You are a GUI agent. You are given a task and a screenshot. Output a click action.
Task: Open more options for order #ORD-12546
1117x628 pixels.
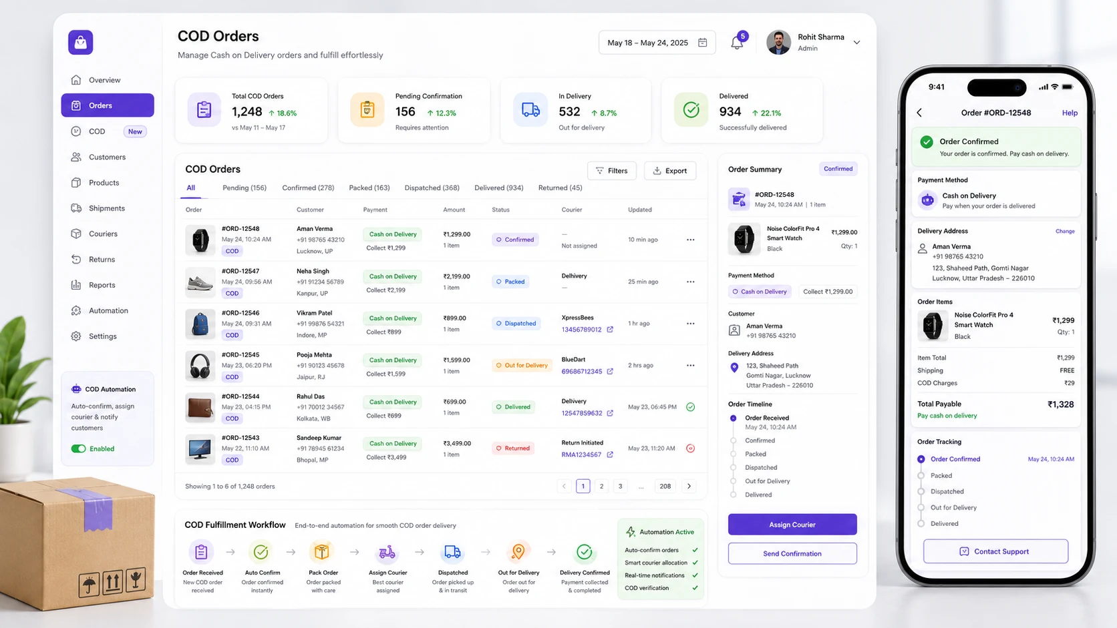[x=690, y=324]
